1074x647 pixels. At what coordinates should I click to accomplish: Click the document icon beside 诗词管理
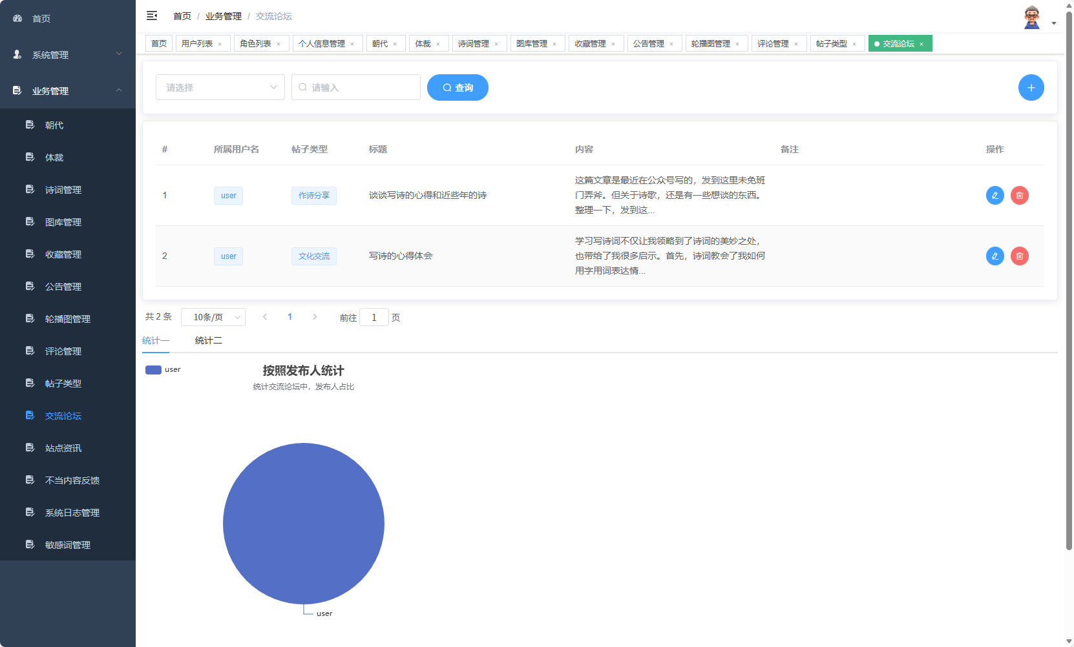[x=30, y=189]
